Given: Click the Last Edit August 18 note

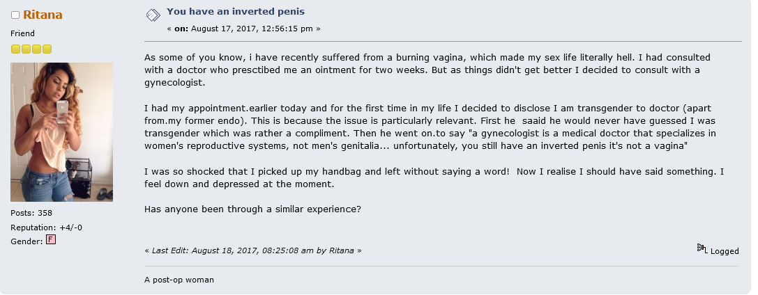Looking at the screenshot, I should [253, 250].
